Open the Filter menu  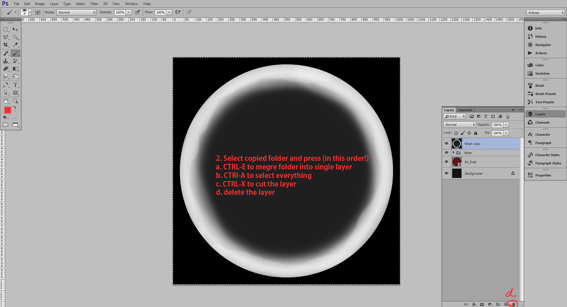pos(94,4)
